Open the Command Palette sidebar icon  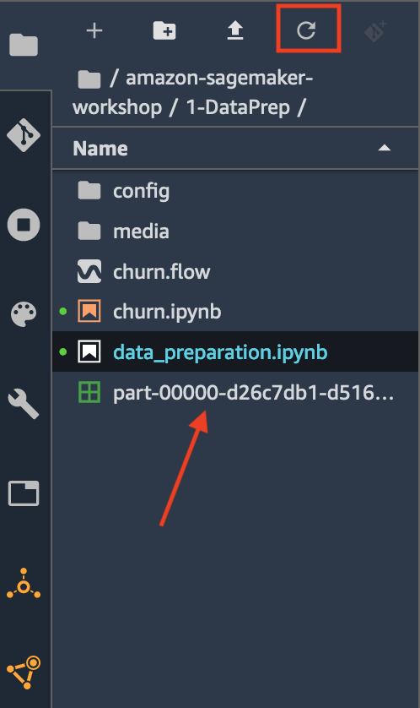tap(24, 314)
